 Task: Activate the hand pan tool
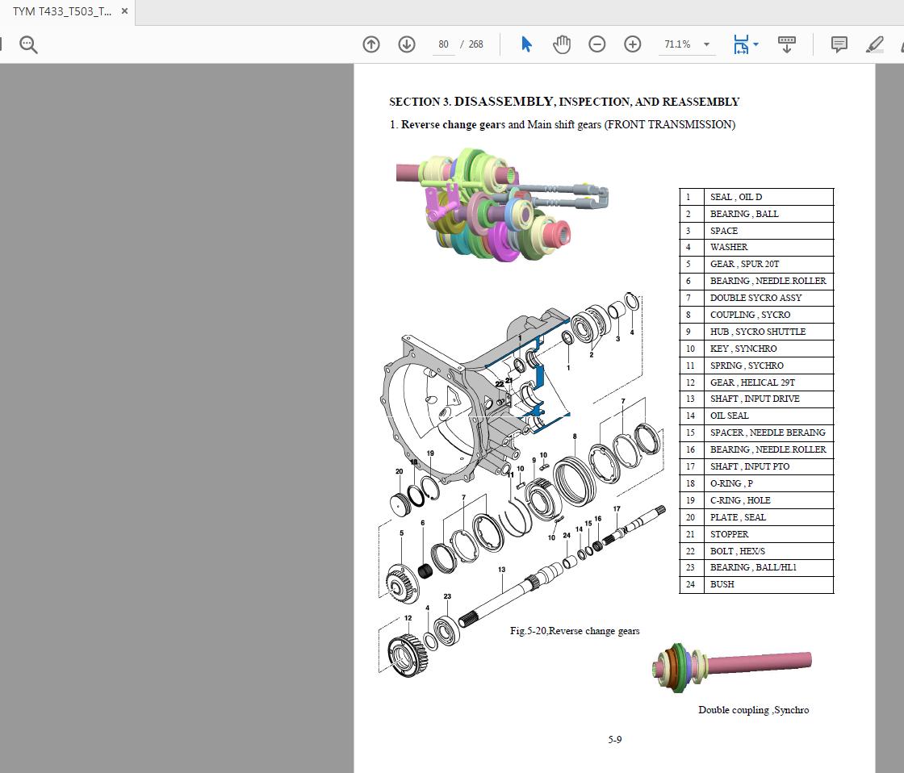click(x=562, y=44)
